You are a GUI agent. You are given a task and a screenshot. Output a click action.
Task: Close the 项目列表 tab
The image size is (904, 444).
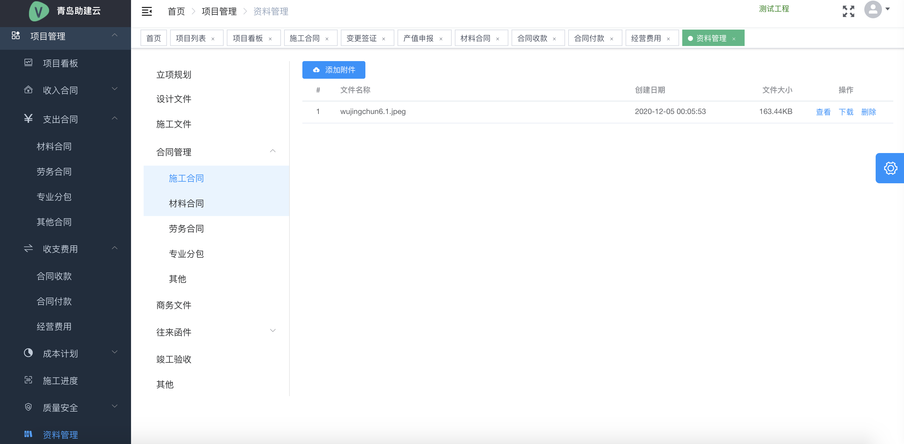[213, 39]
